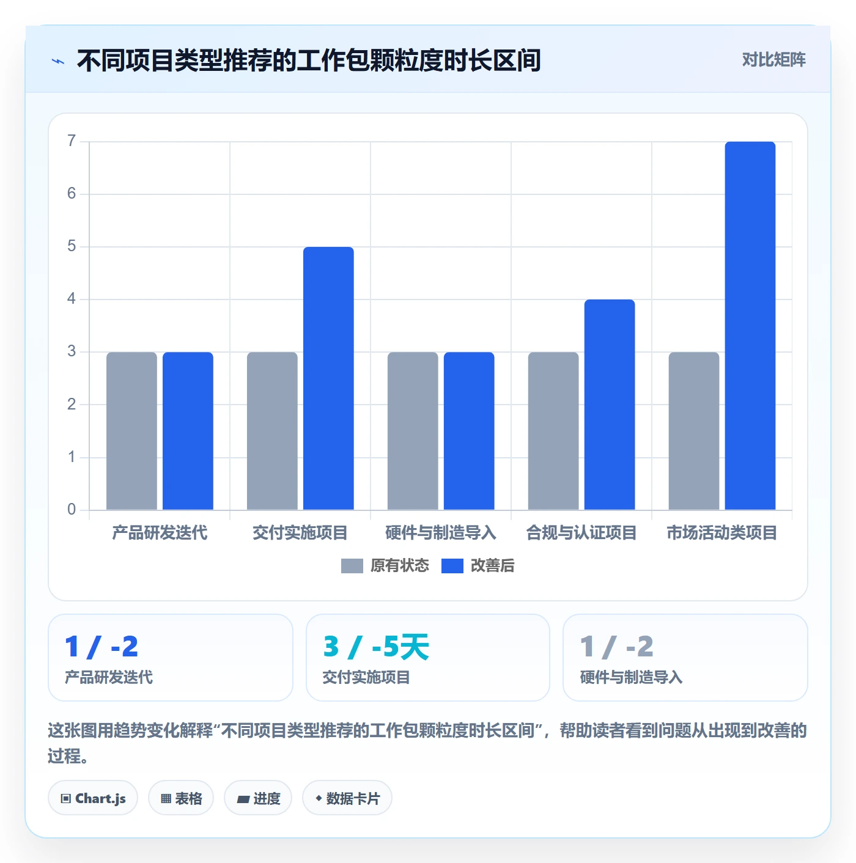This screenshot has width=856, height=863.
Task: Click the blue 改善后 bar for 合规与认证项目
Action: coord(610,405)
